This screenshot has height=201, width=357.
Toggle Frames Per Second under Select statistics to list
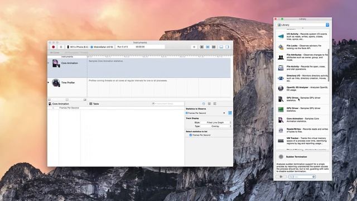click(191, 135)
